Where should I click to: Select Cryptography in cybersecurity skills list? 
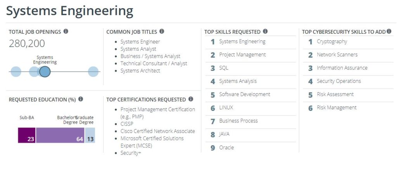click(x=332, y=42)
